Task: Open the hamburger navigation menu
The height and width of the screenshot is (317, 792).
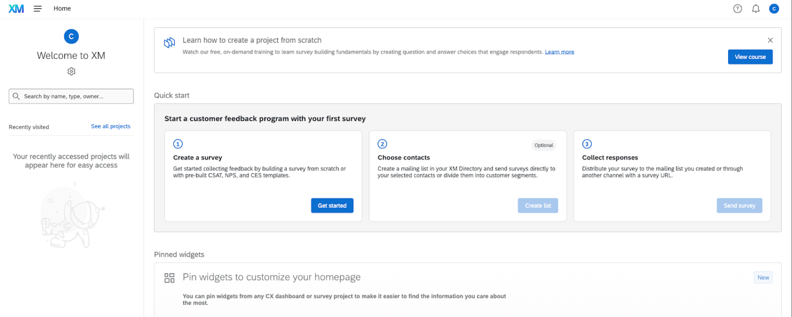Action: coord(38,9)
